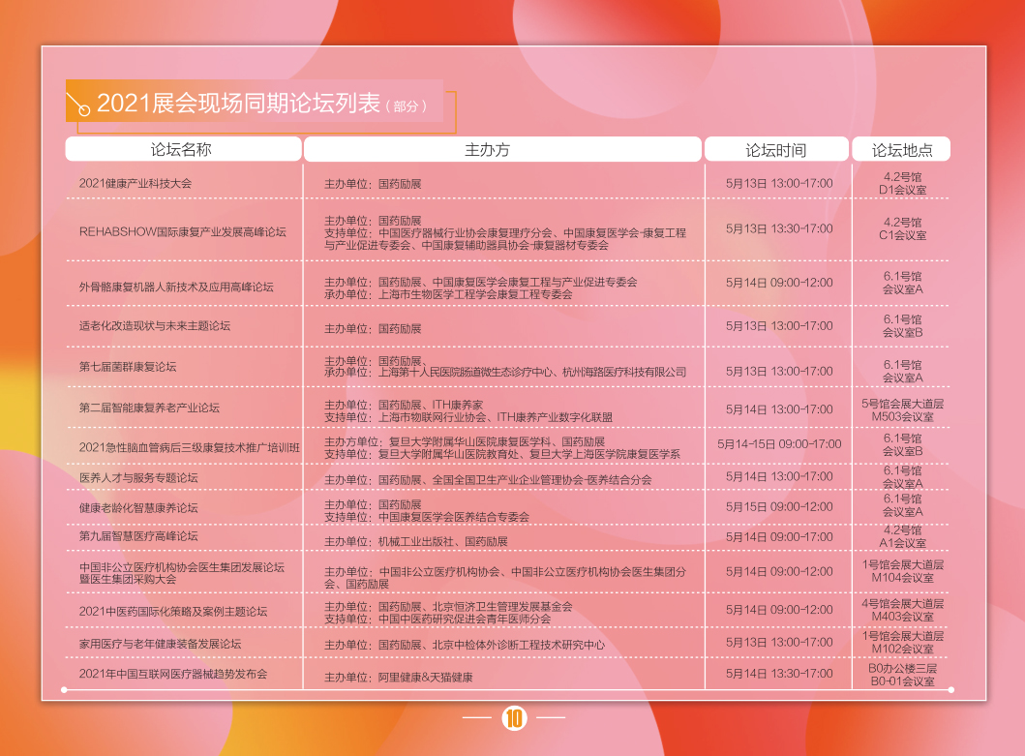This screenshot has width=1025, height=756.
Task: Select the forum name "REHABSHOW国际康复产业发展高峰论坛"
Action: point(182,231)
